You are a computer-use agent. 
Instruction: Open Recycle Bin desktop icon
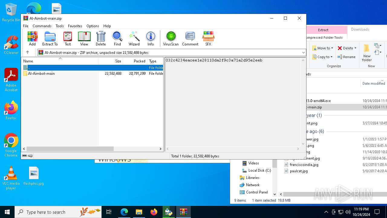pos(11,12)
